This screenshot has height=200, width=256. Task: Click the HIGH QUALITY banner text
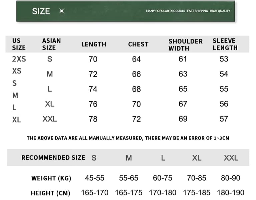220,11
